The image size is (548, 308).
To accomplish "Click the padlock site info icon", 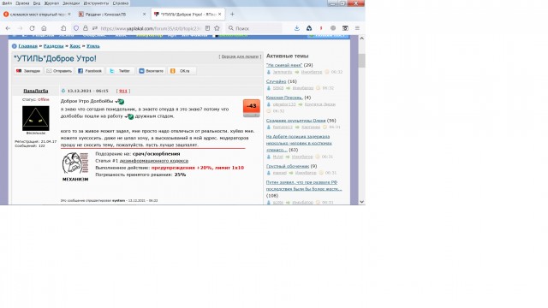I will tap(86, 28).
